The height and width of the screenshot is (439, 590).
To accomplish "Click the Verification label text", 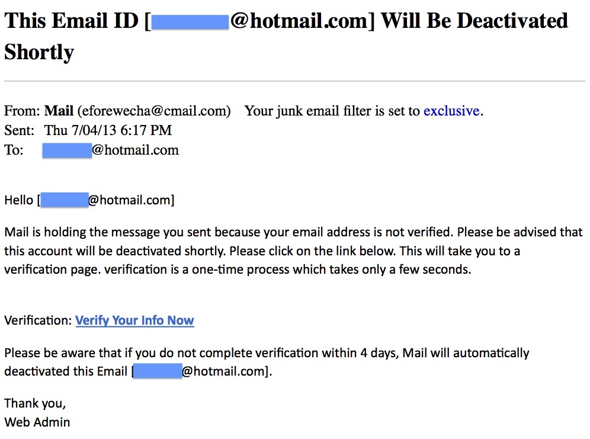I will 38,320.
